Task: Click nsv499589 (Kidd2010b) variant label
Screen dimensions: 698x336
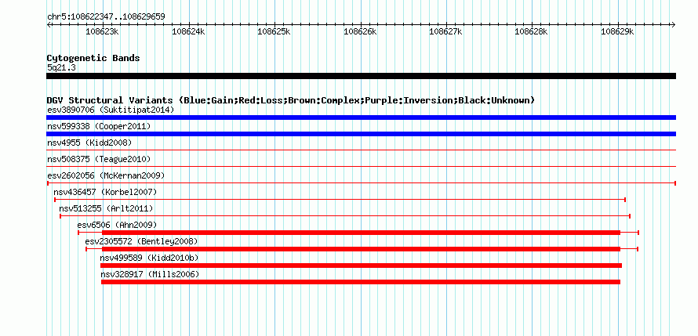Action: pyautogui.click(x=149, y=258)
